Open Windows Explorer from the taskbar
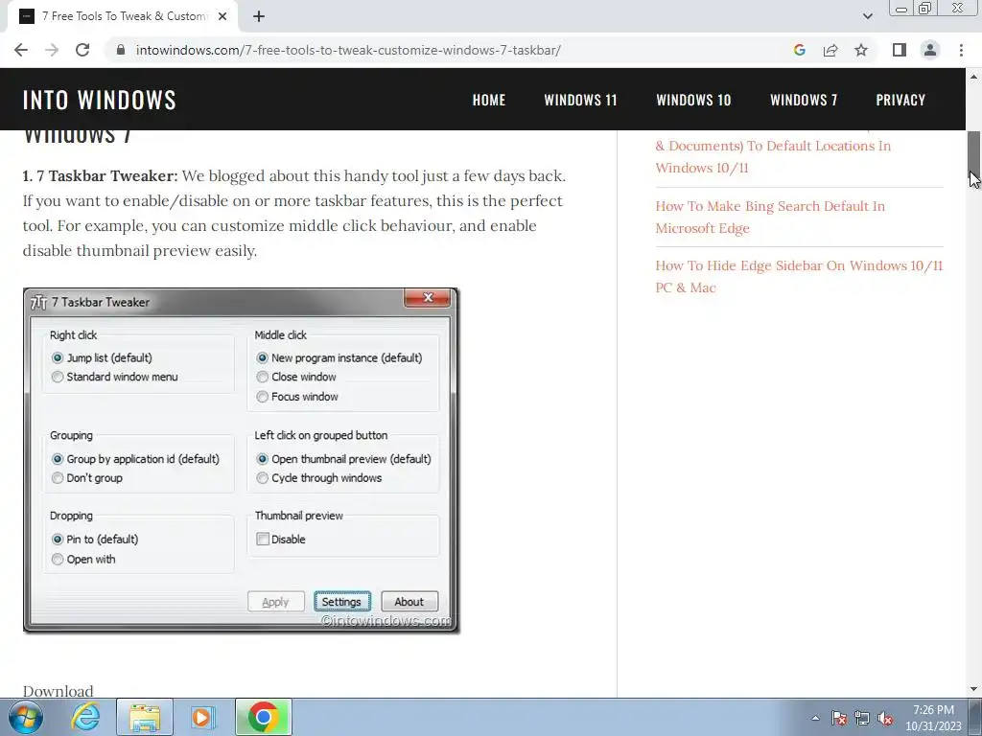The width and height of the screenshot is (982, 736). [145, 717]
